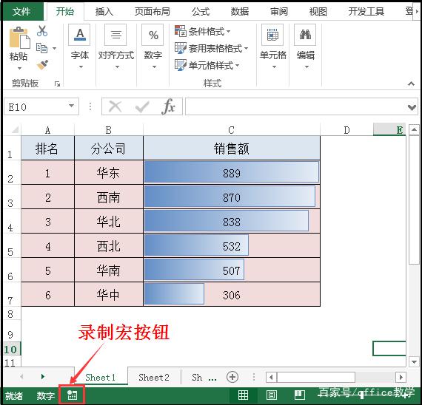Select row 5 header
The width and height of the screenshot is (422, 405).
(11, 246)
